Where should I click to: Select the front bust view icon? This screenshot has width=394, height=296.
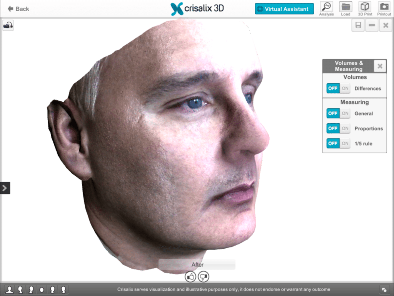pos(10,290)
